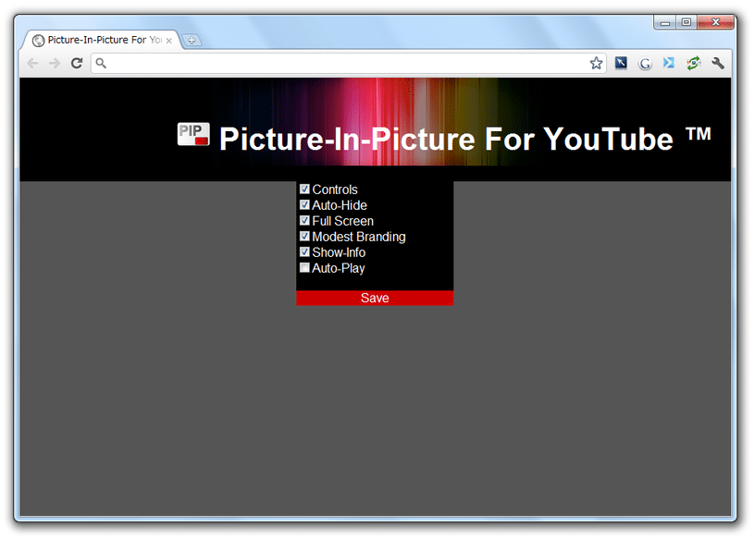
Task: Bookmark this page with the star
Action: (x=597, y=63)
